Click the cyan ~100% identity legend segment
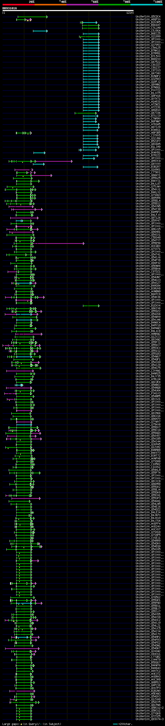 click(146, 5)
